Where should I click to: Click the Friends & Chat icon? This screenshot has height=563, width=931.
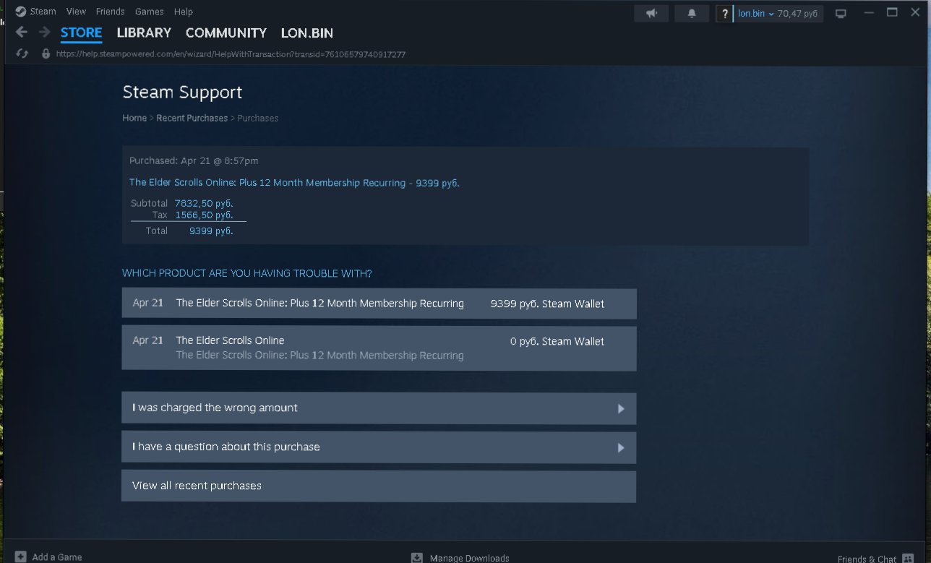908,559
